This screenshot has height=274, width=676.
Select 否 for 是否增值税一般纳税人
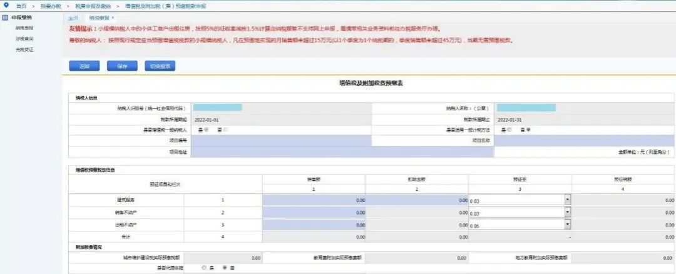pos(226,129)
